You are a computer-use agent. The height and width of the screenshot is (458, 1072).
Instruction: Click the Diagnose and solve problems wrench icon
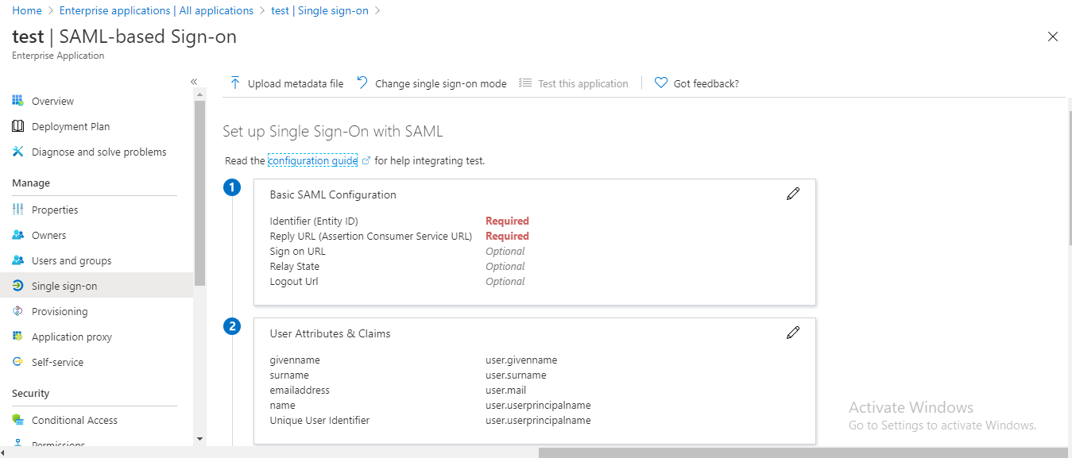click(17, 152)
